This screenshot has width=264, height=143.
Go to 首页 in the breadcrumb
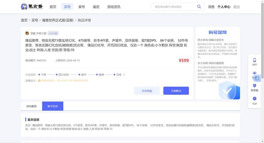[x=24, y=20]
